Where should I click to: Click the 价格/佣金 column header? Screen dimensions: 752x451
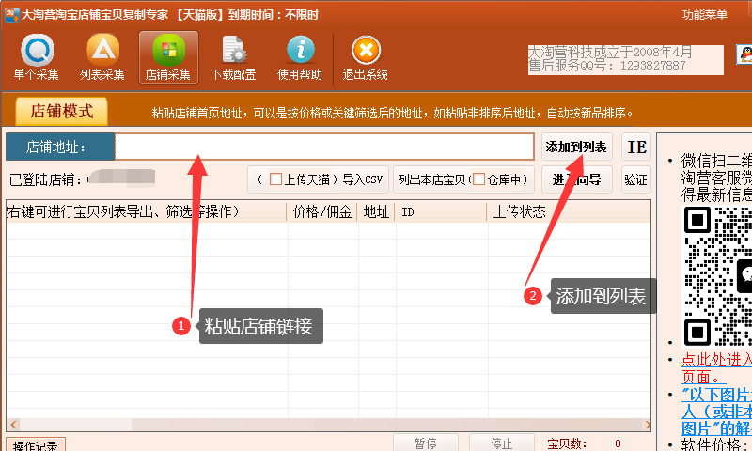click(321, 211)
